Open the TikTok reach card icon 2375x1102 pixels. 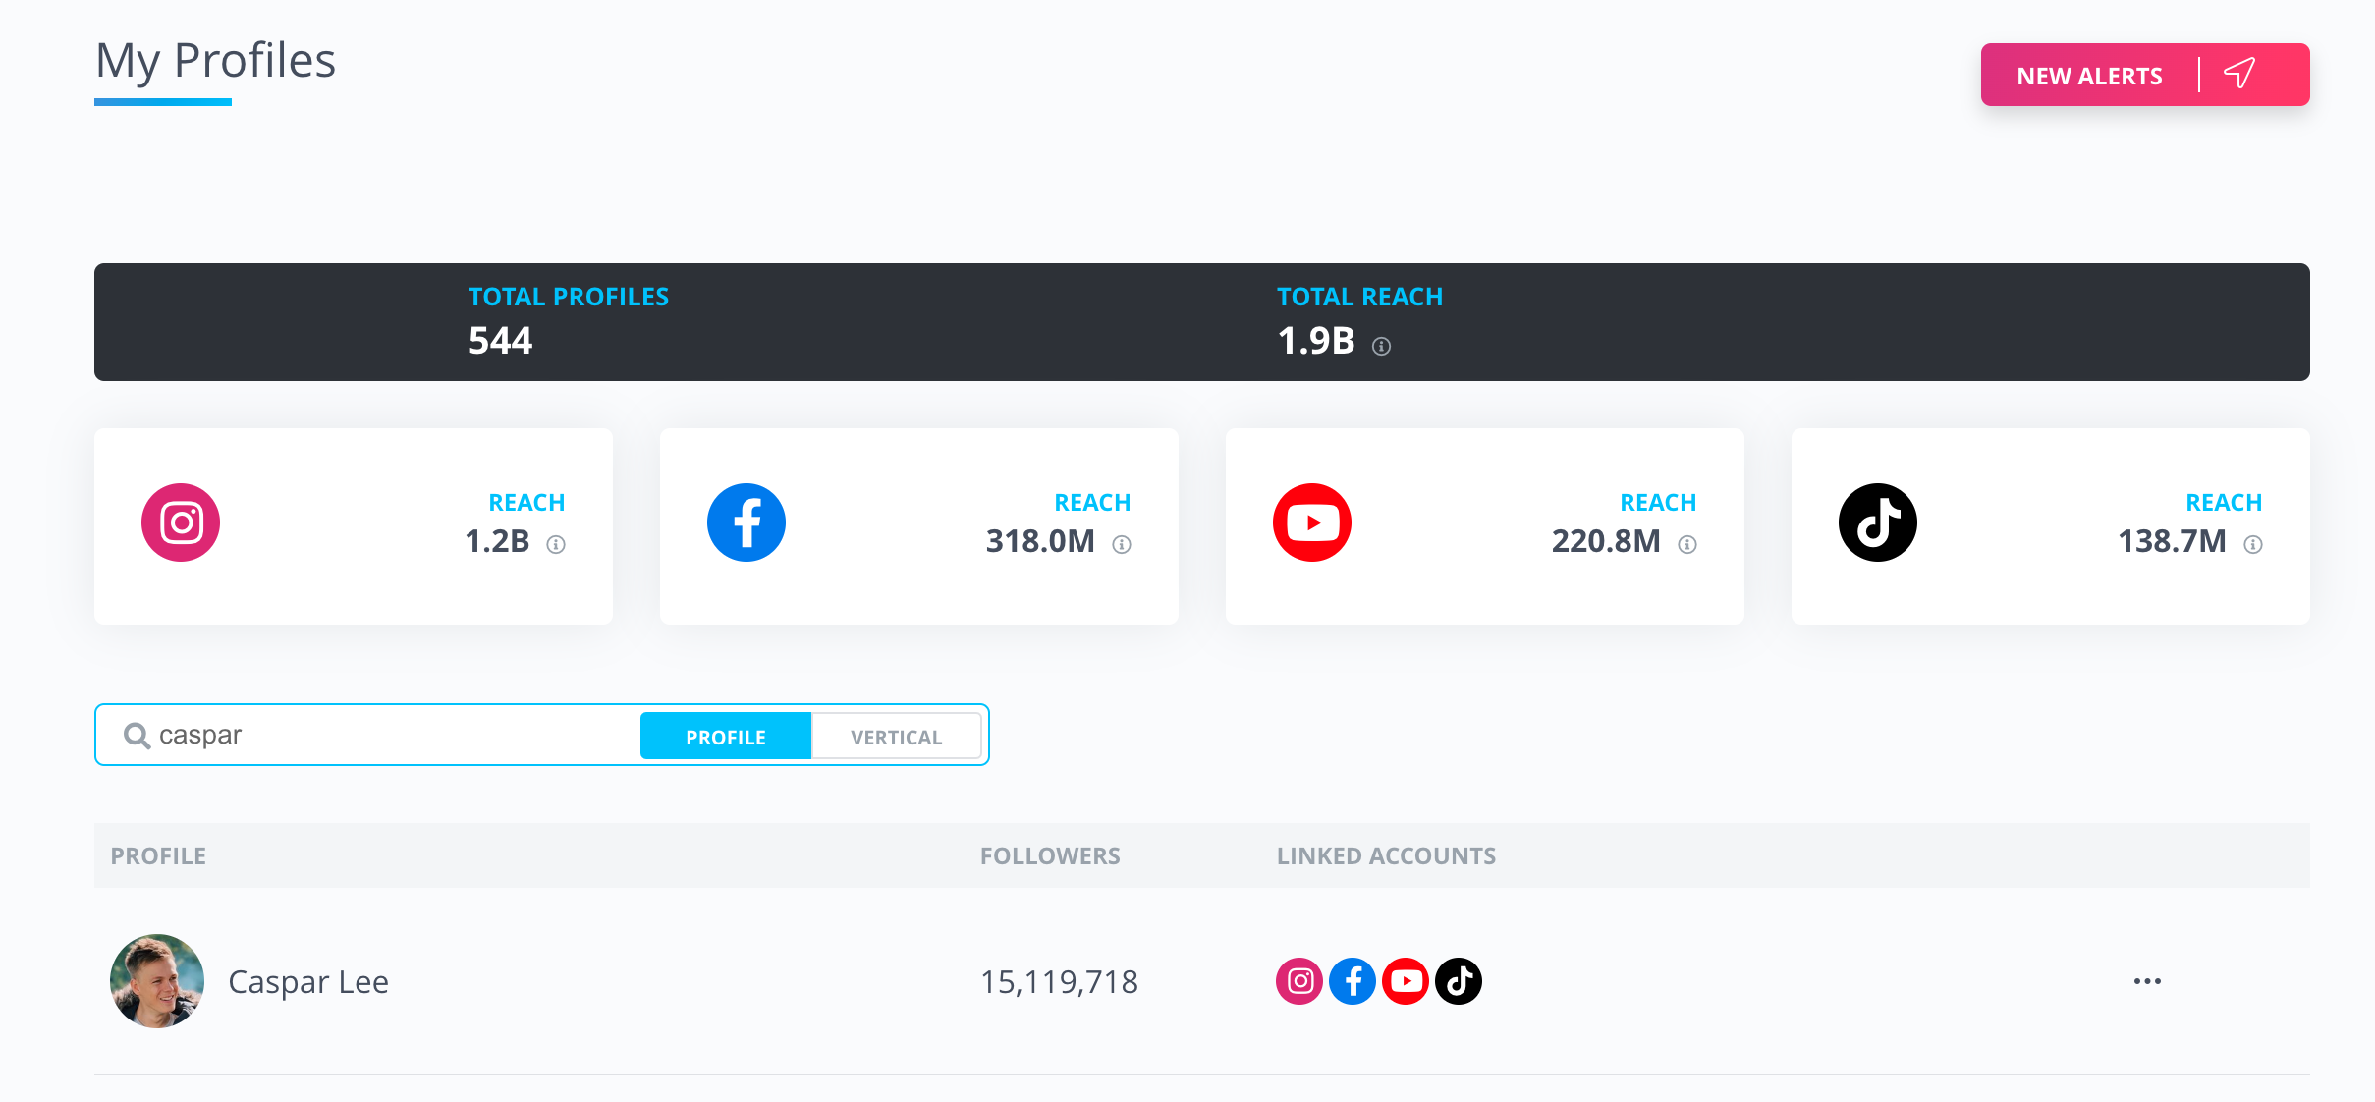(1878, 523)
